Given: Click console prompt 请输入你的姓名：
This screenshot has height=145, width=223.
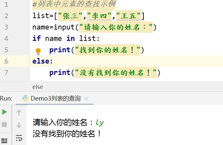Looking at the screenshot, I should click(63, 122).
